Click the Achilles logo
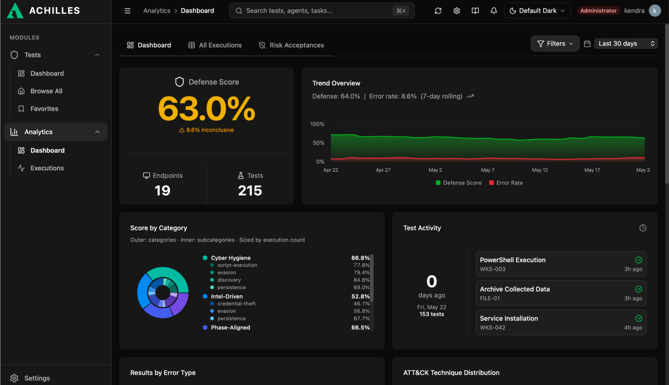 point(43,10)
